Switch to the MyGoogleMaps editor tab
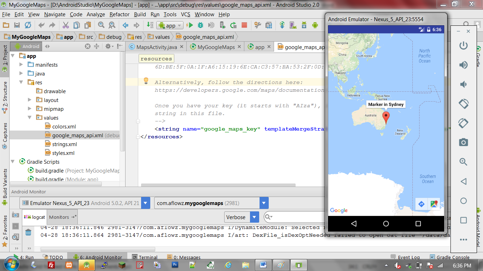 click(x=216, y=47)
